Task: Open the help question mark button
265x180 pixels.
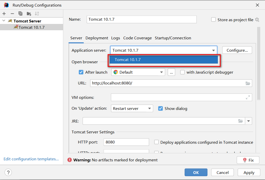Action: coord(8,172)
